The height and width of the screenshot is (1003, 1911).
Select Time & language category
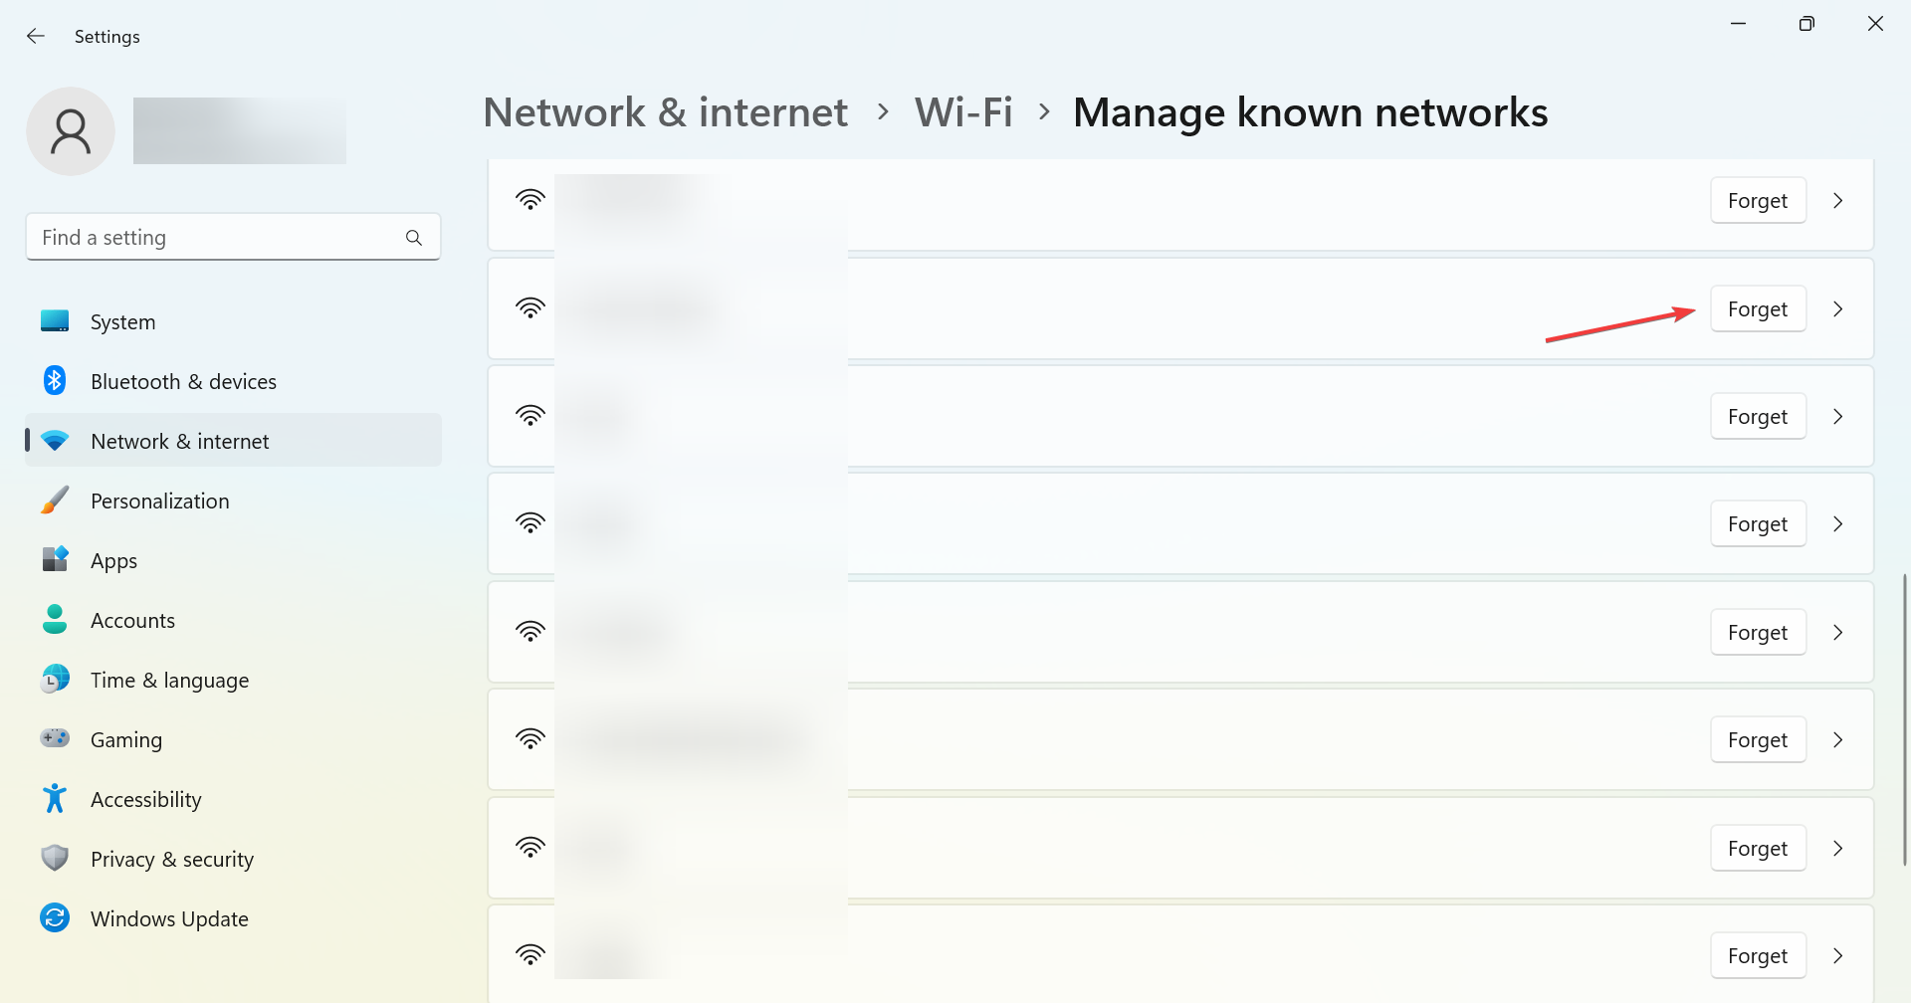(169, 681)
